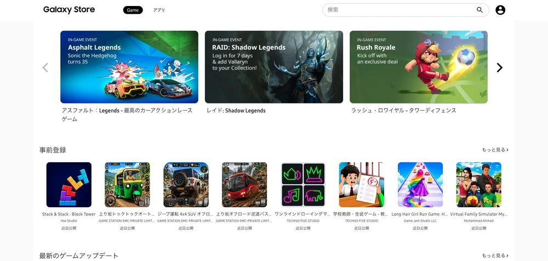Switch to the アプリ tab
The image size is (548, 261).
159,10
